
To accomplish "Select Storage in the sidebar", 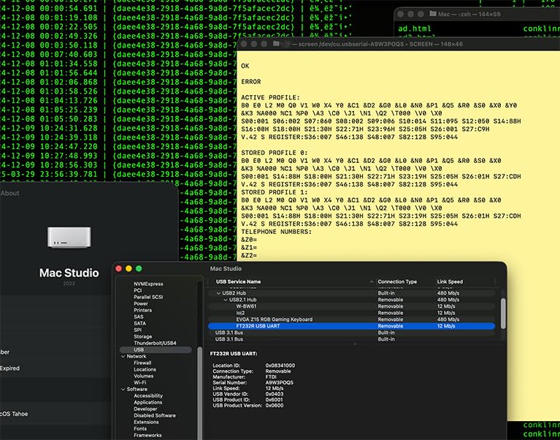I will click(x=142, y=336).
